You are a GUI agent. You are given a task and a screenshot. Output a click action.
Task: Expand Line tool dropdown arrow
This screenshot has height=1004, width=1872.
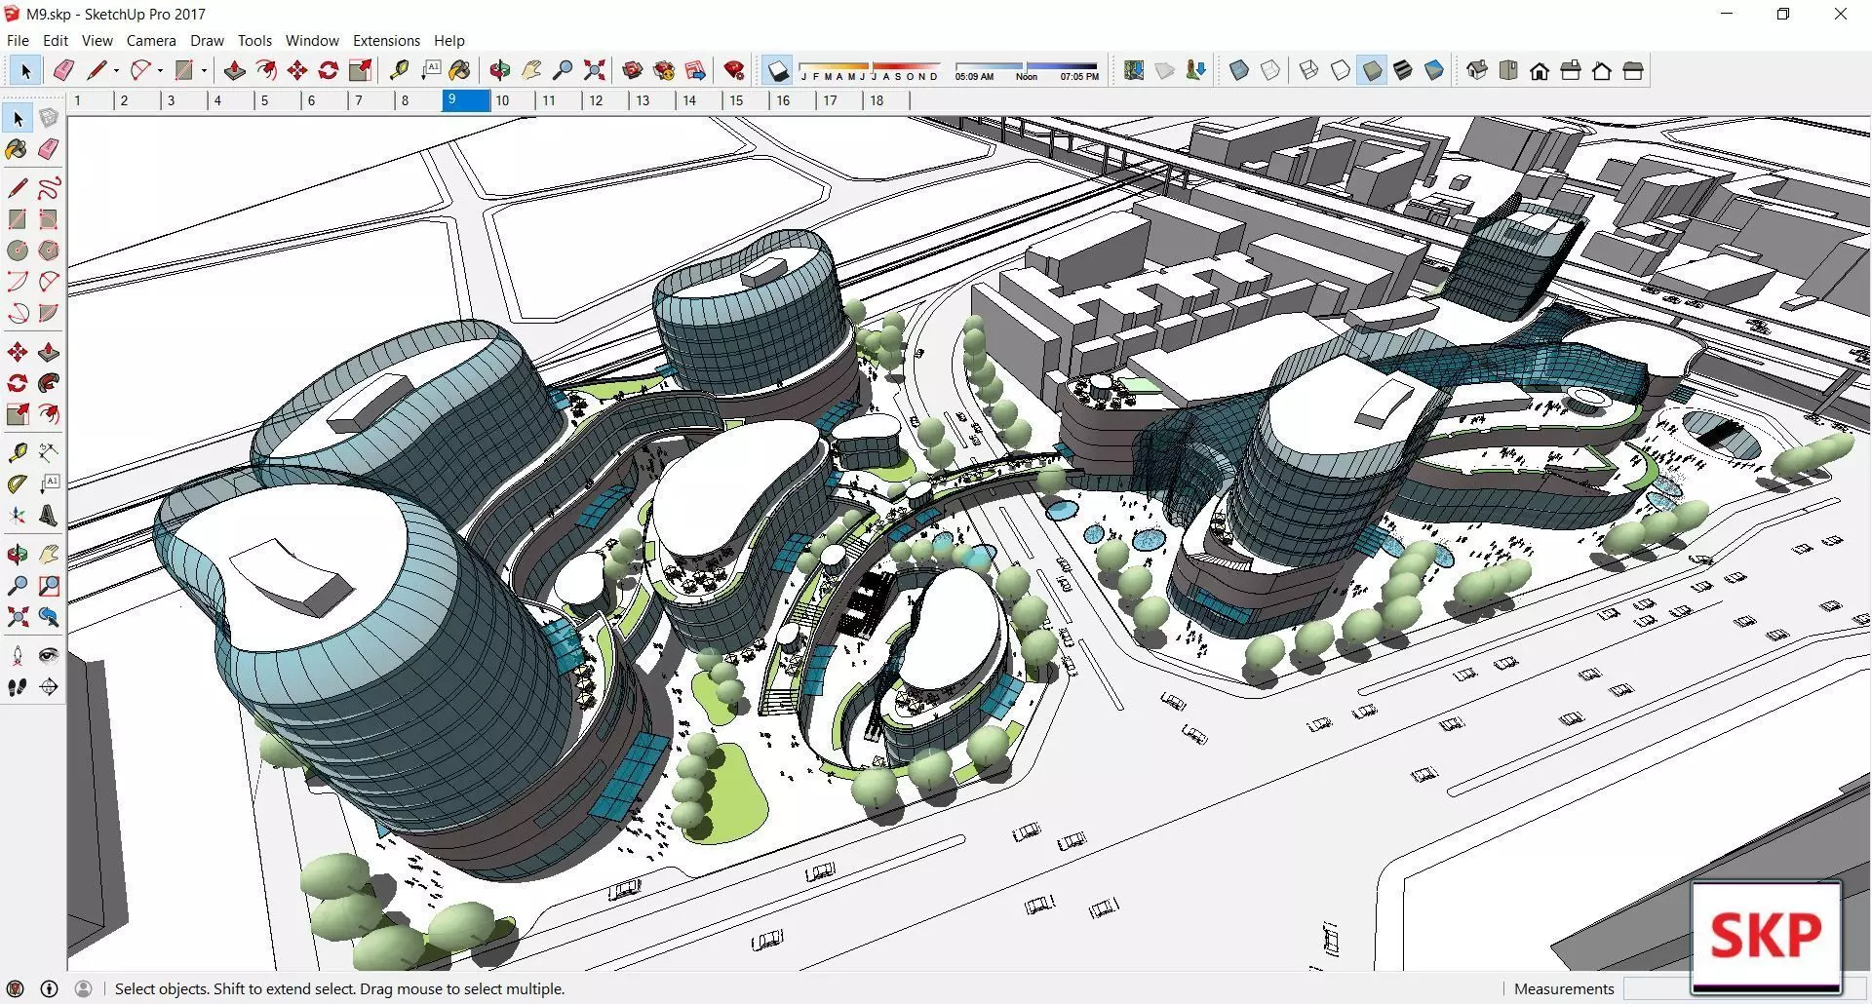116,70
